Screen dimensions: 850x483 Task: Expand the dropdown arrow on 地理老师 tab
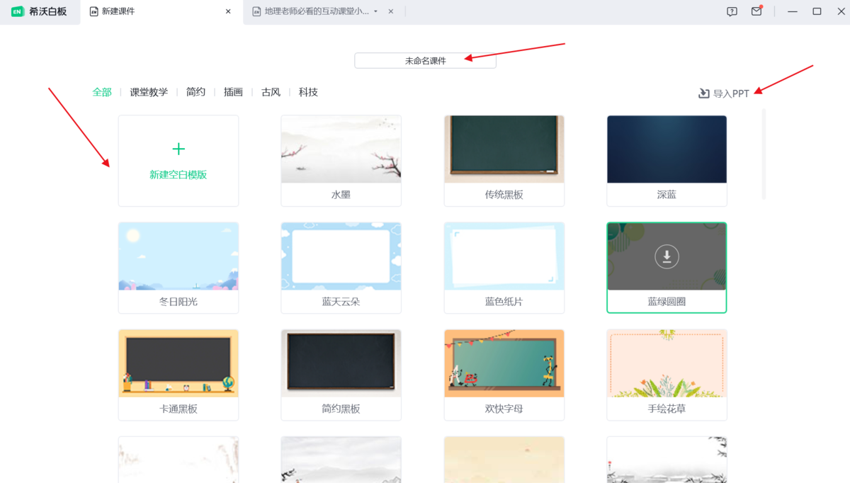coord(376,11)
